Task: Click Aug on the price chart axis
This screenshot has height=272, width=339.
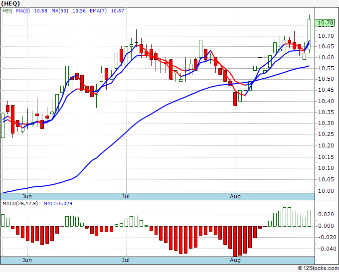Action: click(x=235, y=196)
